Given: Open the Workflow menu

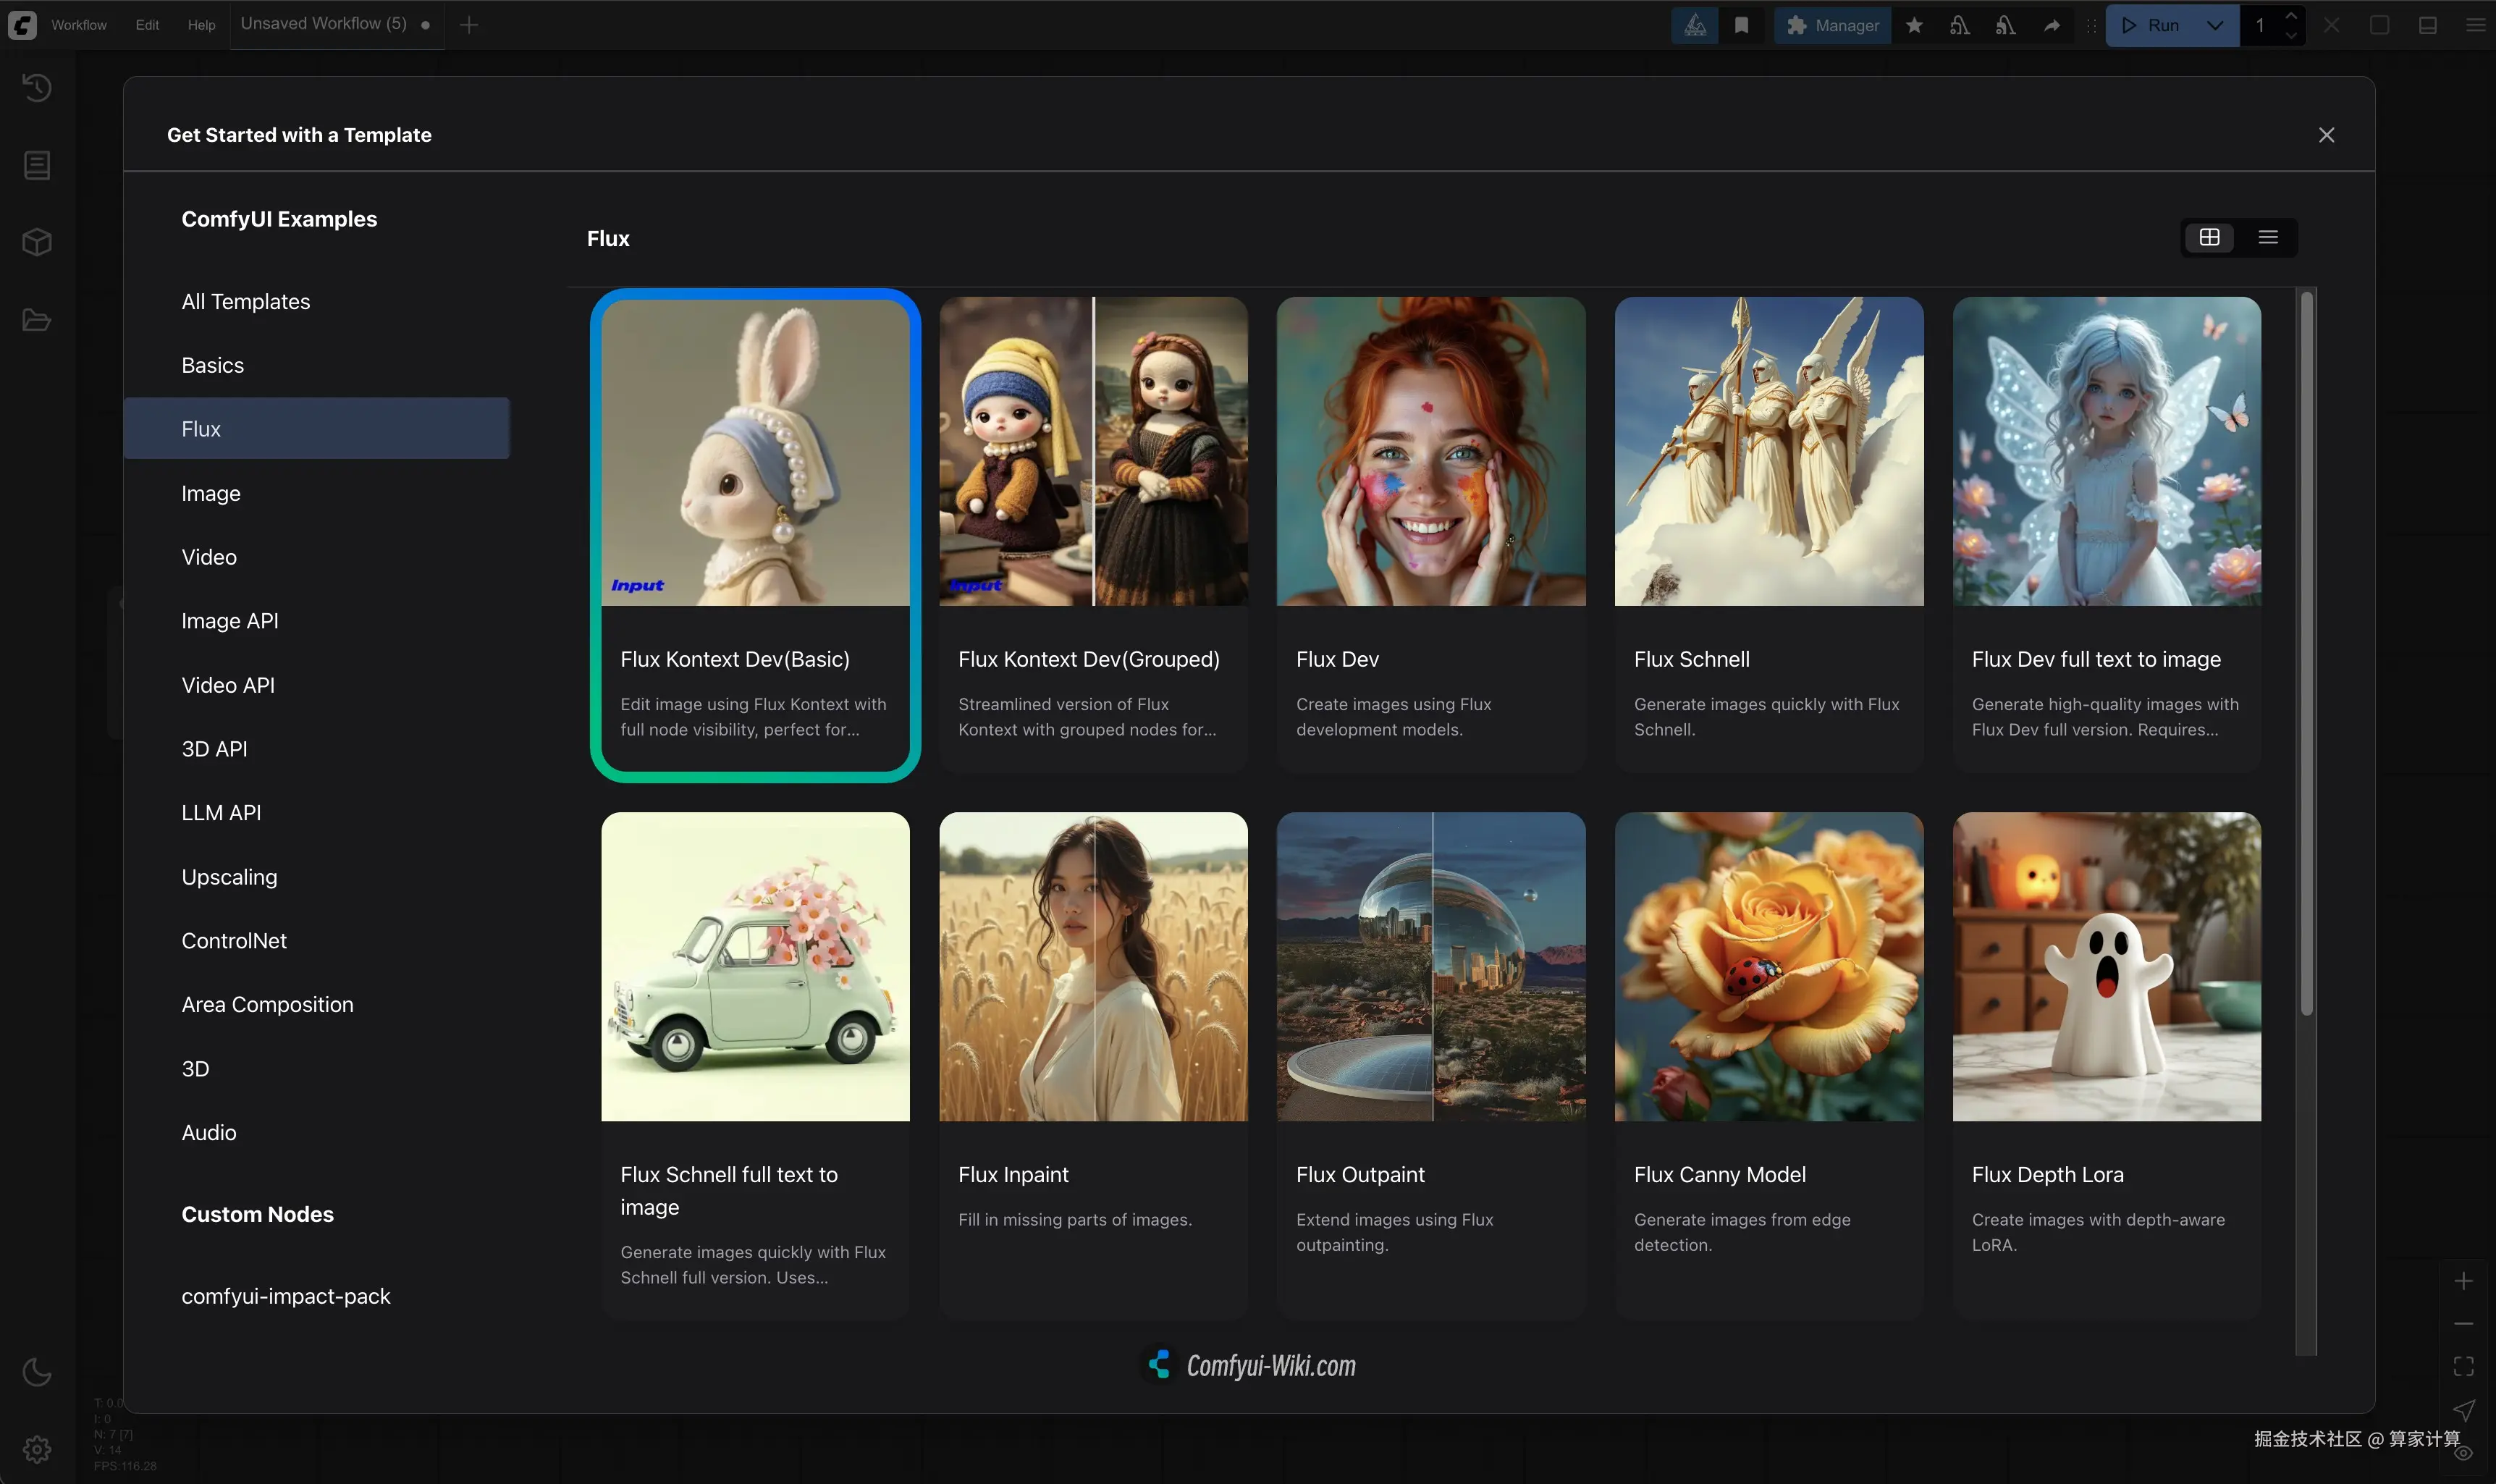Looking at the screenshot, I should point(79,25).
